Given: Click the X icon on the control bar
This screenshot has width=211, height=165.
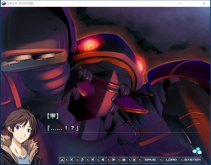Looking at the screenshot, I should (x=71, y=159).
